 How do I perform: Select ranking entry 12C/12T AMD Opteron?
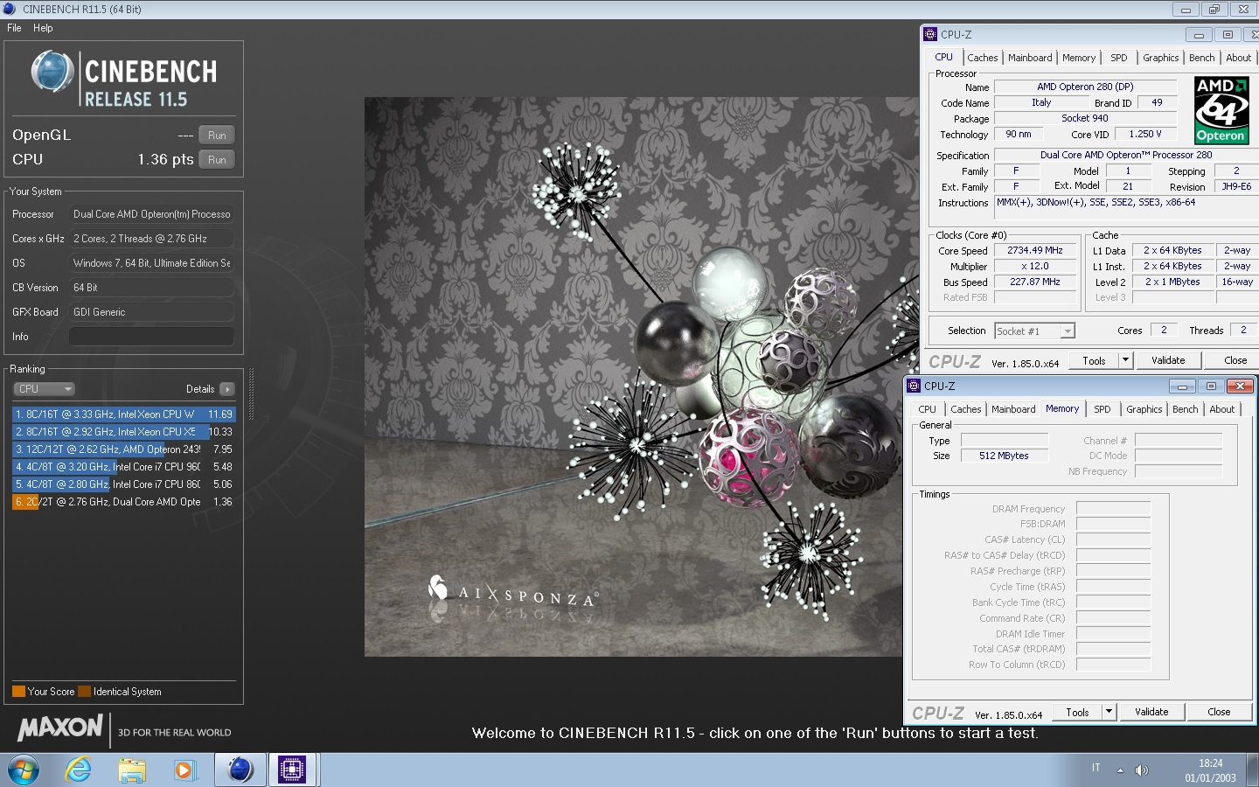123,449
